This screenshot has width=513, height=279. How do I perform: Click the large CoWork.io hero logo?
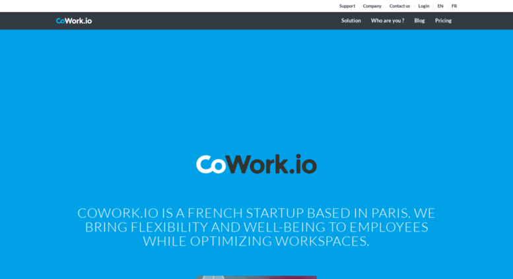pyautogui.click(x=256, y=164)
